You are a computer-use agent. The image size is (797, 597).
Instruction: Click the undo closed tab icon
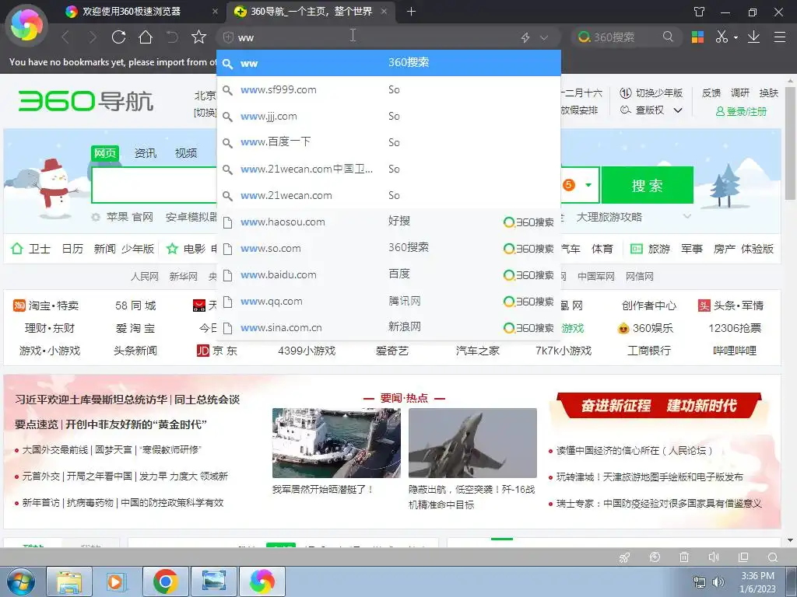(172, 37)
